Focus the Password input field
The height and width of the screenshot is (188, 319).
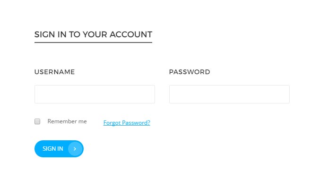229,94
